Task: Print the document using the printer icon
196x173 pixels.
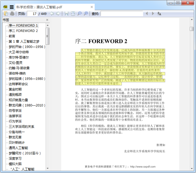Action: pyautogui.click(x=12, y=13)
